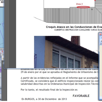Viewport: 102px width, 102px height.
Task: Click the line starting '29 de enero por el que'
Action: point(60,72)
